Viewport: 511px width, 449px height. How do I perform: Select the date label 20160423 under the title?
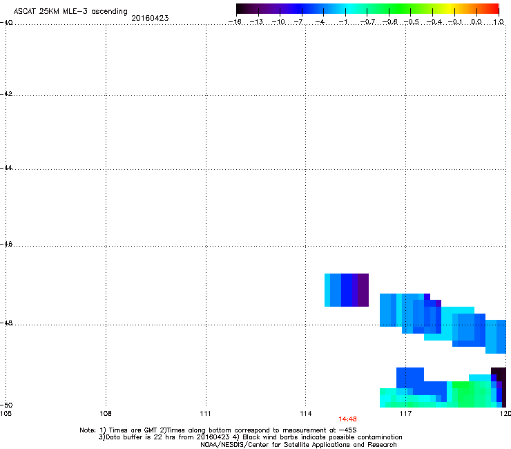click(150, 18)
